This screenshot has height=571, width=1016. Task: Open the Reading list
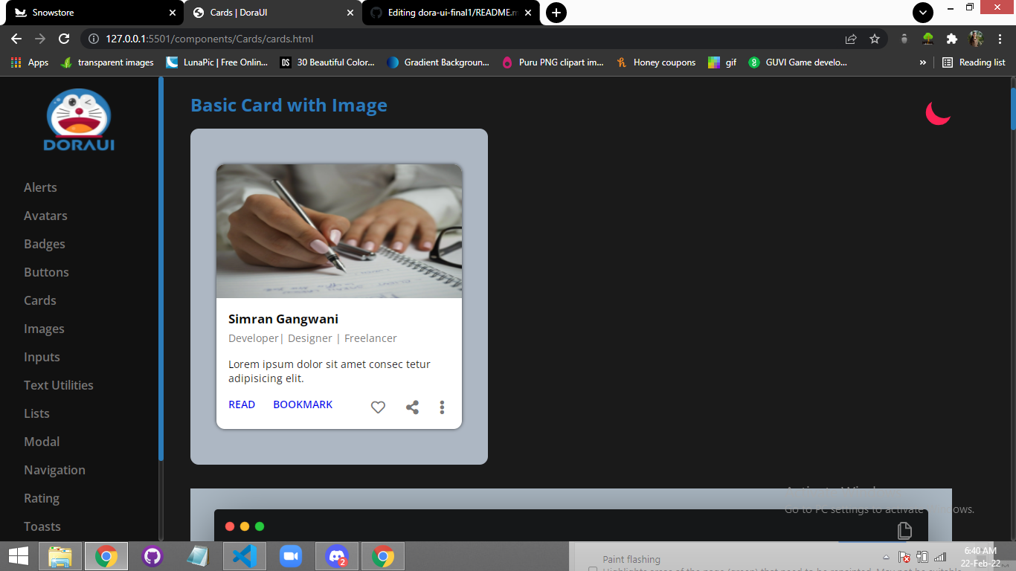click(x=974, y=62)
